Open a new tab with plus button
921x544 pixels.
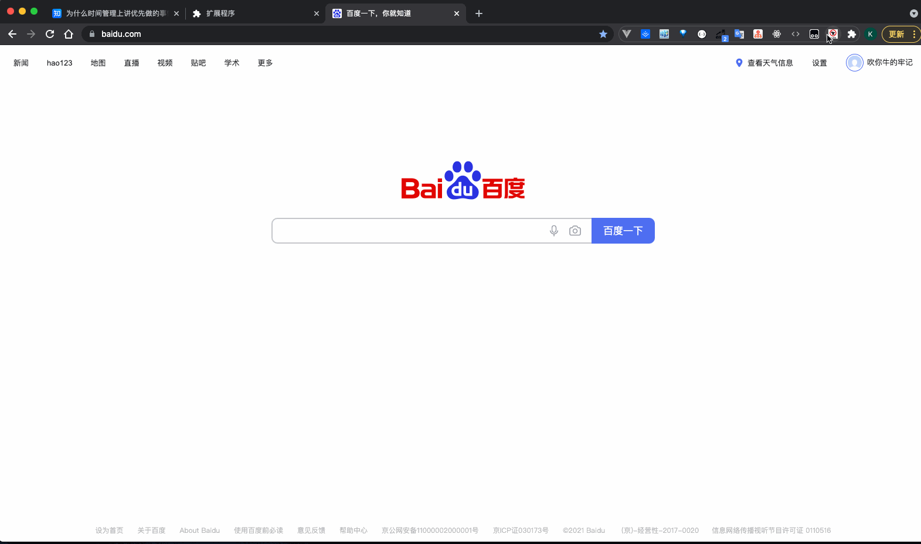tap(479, 13)
